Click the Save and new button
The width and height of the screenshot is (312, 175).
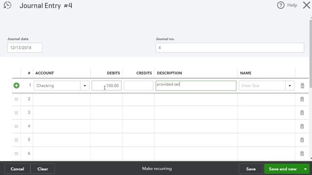click(283, 169)
